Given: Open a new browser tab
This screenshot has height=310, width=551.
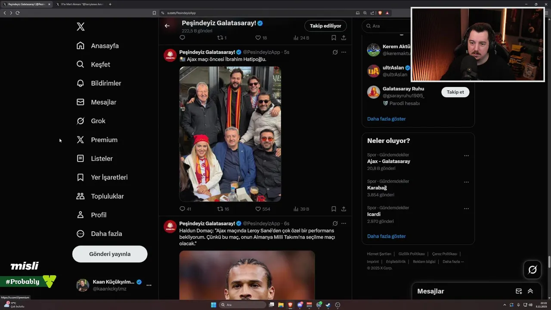Looking at the screenshot, I should (110, 4).
